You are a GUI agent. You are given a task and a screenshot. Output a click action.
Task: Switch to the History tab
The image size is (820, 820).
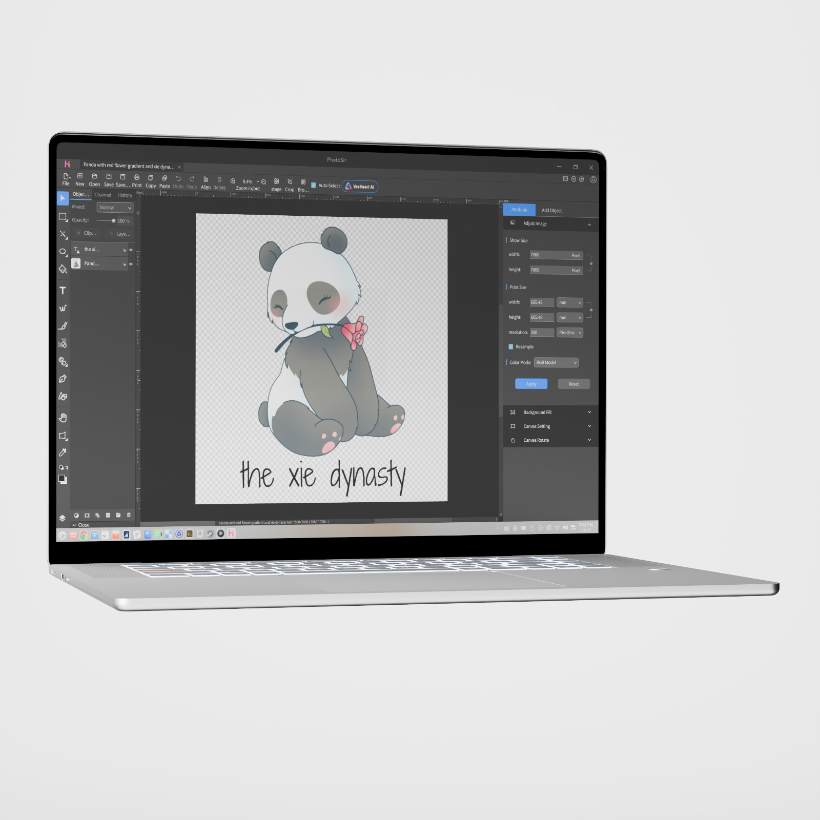tap(125, 195)
